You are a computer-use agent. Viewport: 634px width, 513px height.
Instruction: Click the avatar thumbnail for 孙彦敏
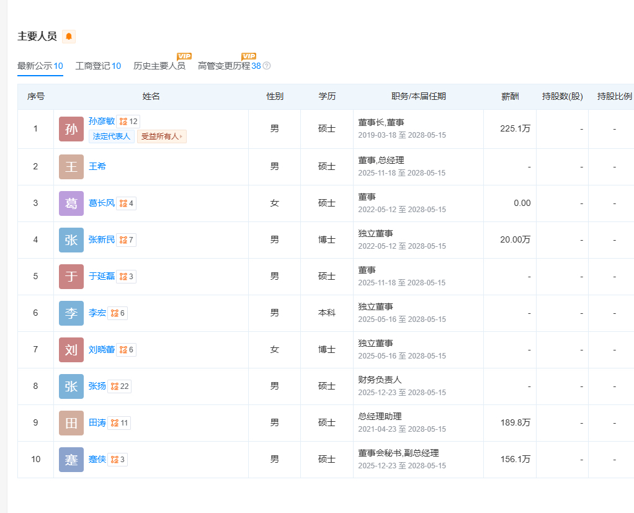click(71, 129)
